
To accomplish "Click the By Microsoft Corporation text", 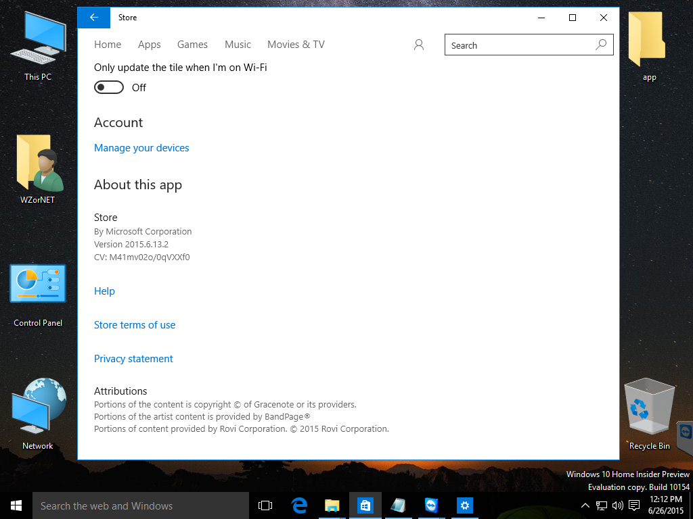I will tap(143, 231).
